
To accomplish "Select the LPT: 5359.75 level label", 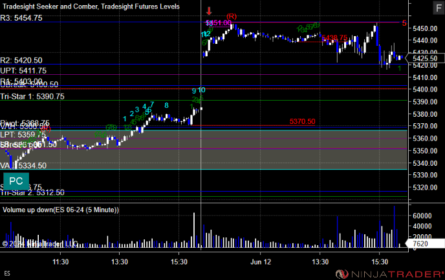I will click(x=23, y=135).
